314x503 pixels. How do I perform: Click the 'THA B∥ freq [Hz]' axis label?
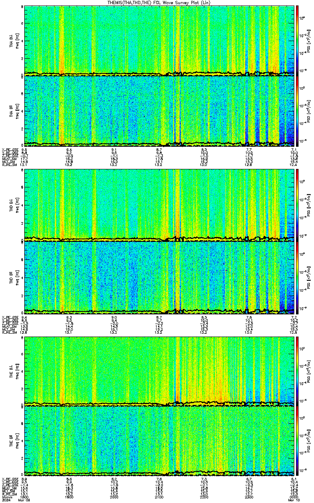tap(13, 111)
